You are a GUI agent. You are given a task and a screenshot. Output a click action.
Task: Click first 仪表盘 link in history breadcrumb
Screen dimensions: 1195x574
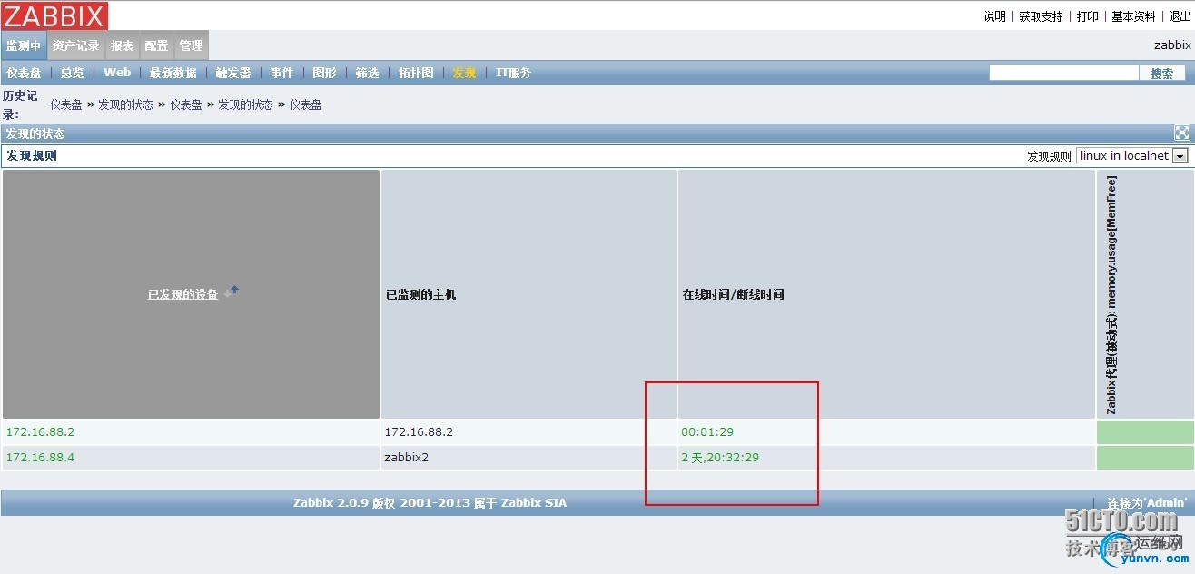66,104
